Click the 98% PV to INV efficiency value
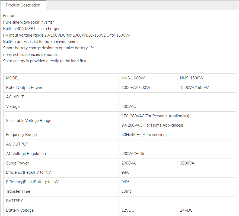The image size is (239, 216). 125,172
